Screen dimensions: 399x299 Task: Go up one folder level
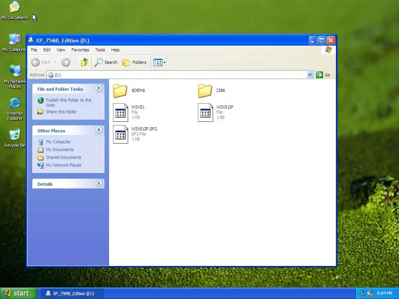tap(85, 62)
